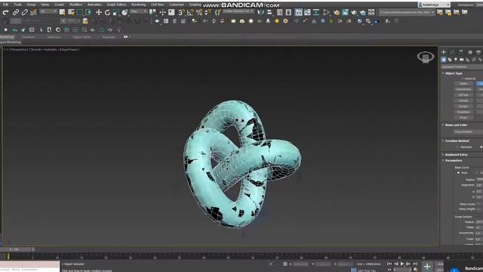Open the Rendering menu
Viewport: 483px width, 272px height.
coord(138,5)
